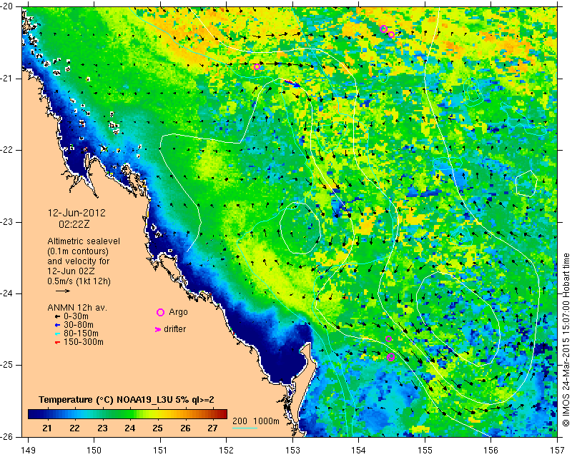The image size is (572, 457).
Task: Click the cyan 80-150m ANMN arrow icon
Action: pos(57,333)
